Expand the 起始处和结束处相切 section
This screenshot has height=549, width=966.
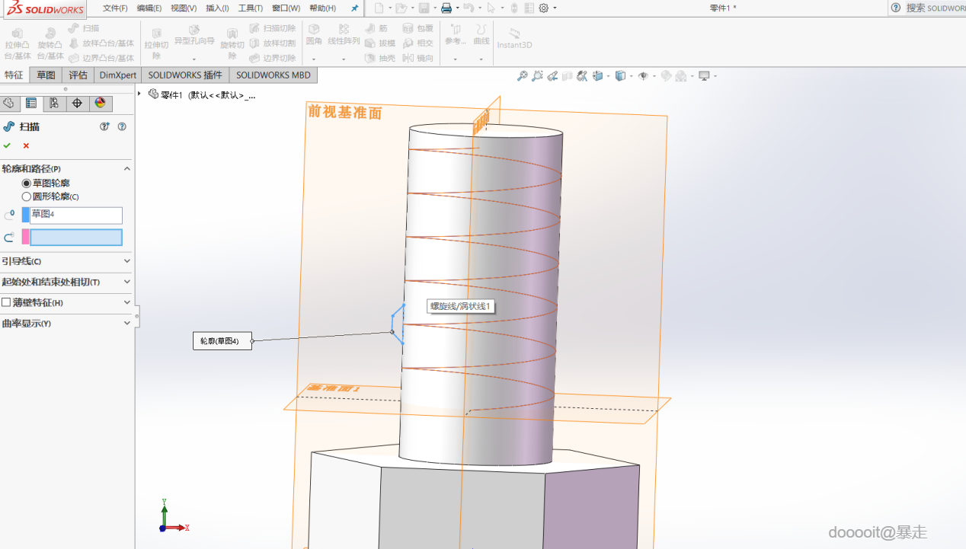coord(126,282)
